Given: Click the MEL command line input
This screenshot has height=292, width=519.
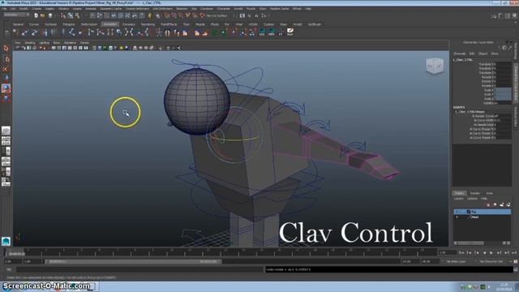Looking at the screenshot, I should 139,269.
